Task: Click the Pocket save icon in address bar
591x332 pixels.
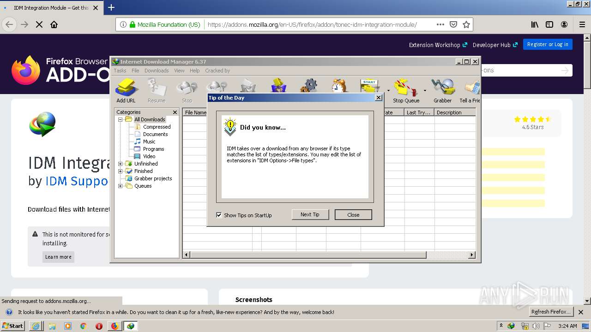Action: tap(453, 24)
